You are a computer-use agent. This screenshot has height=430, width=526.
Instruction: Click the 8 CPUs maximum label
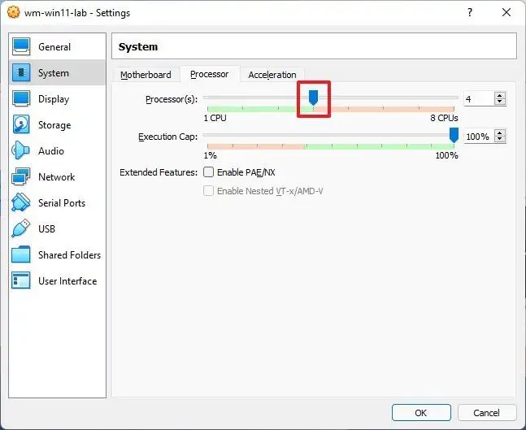(x=444, y=118)
